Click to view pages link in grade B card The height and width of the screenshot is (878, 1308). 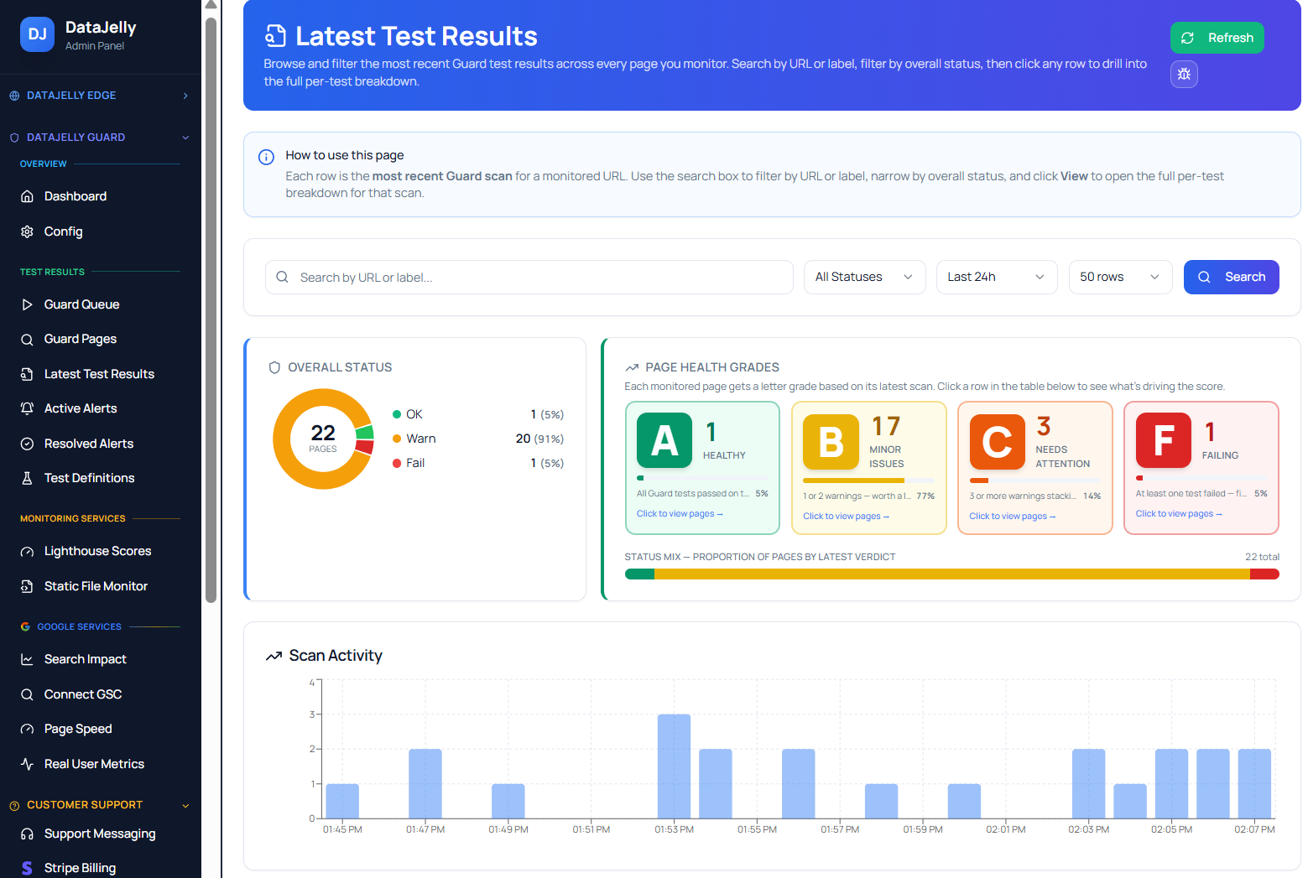(846, 517)
